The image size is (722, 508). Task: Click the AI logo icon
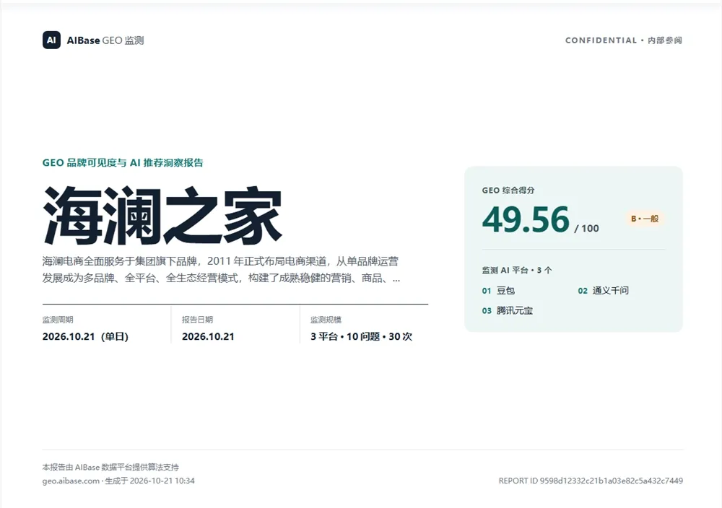(51, 40)
